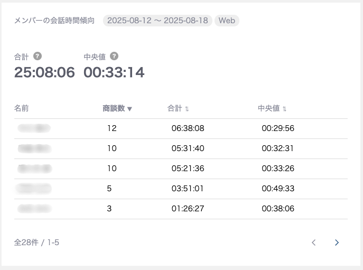
Task: Click the 全28件 / 1-5 pagination text
Action: [36, 243]
